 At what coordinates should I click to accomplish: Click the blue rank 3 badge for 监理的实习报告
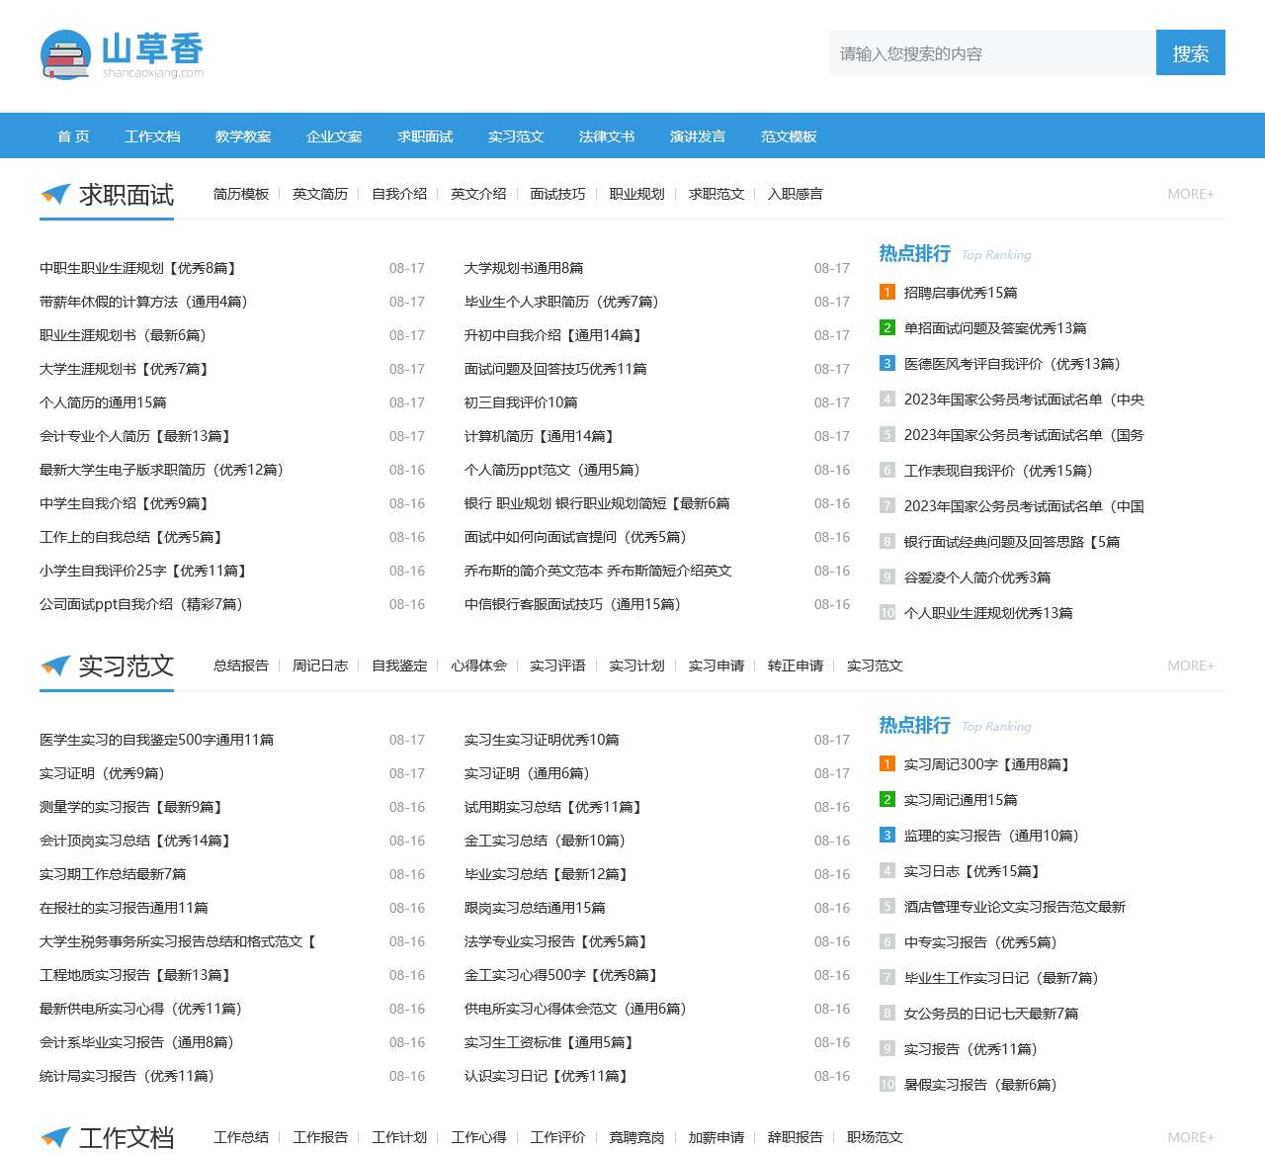click(x=886, y=836)
